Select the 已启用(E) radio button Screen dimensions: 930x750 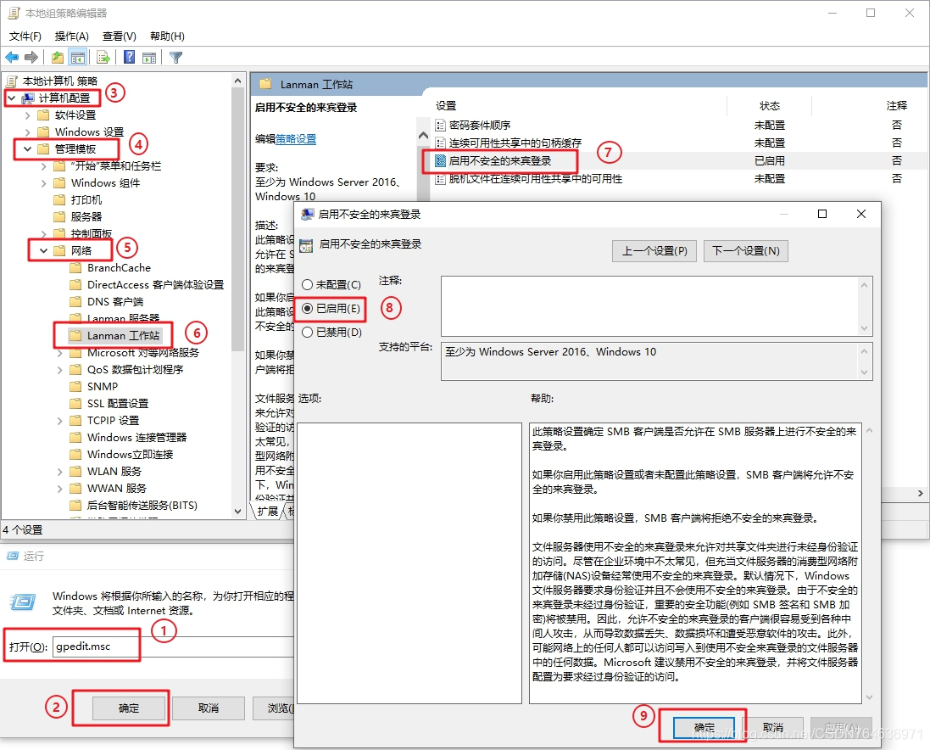(307, 309)
